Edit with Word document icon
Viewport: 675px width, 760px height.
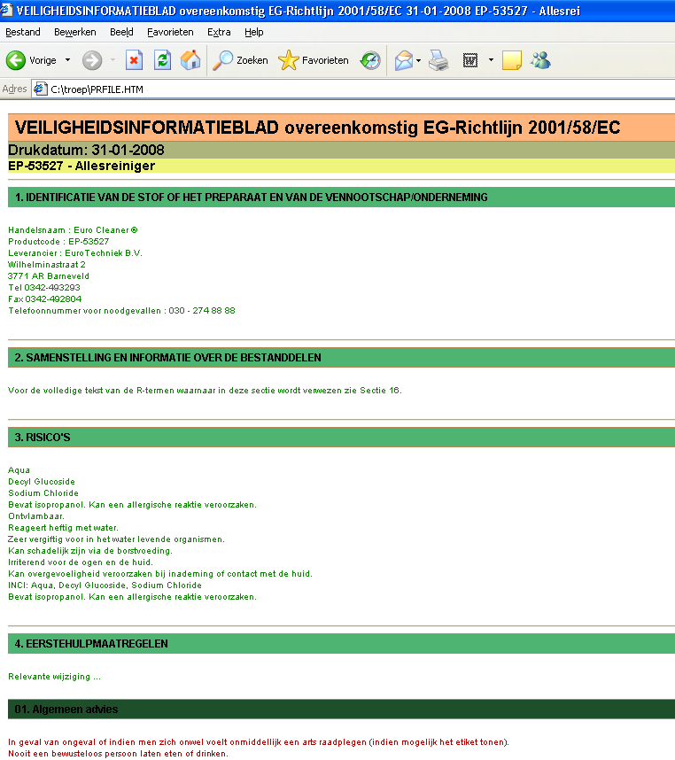pyautogui.click(x=470, y=60)
